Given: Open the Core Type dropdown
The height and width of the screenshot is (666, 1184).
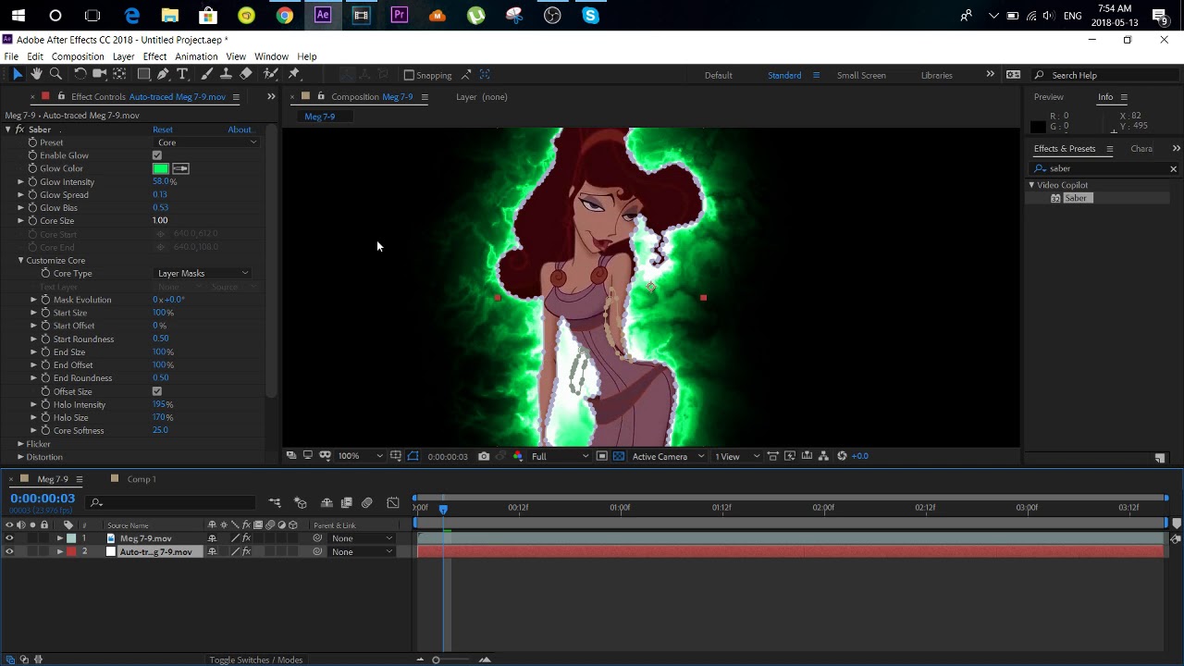Looking at the screenshot, I should pos(203,274).
